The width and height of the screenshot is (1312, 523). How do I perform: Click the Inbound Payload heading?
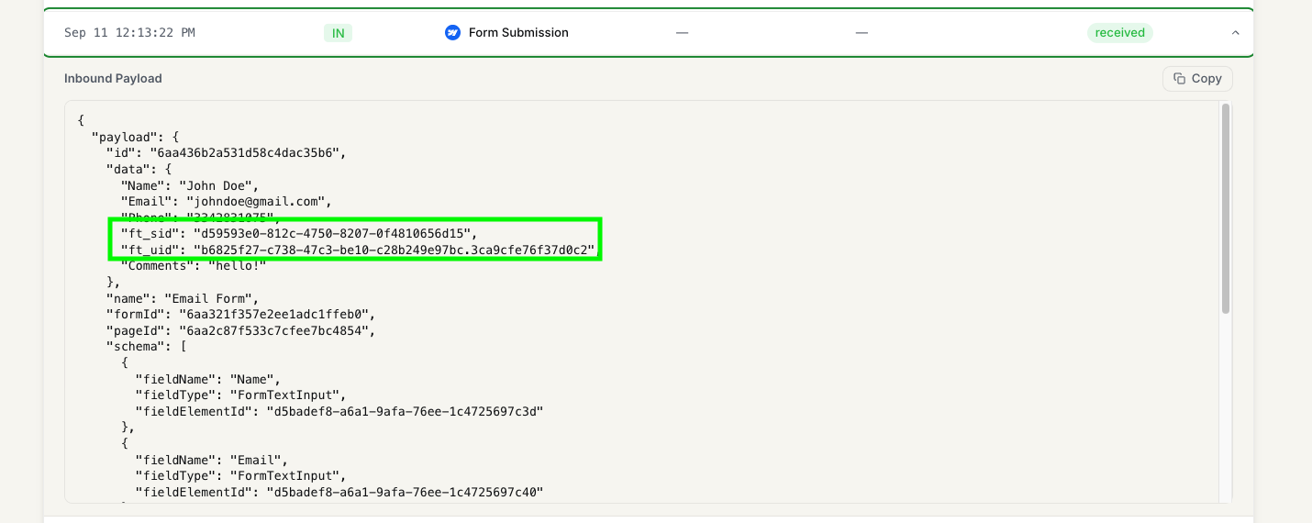(x=113, y=79)
